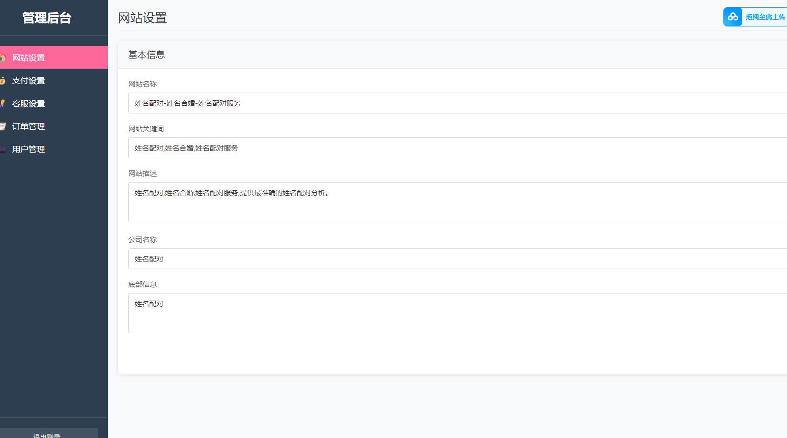Click the 网站设置 page heading
This screenshot has width=787, height=438.
[143, 18]
